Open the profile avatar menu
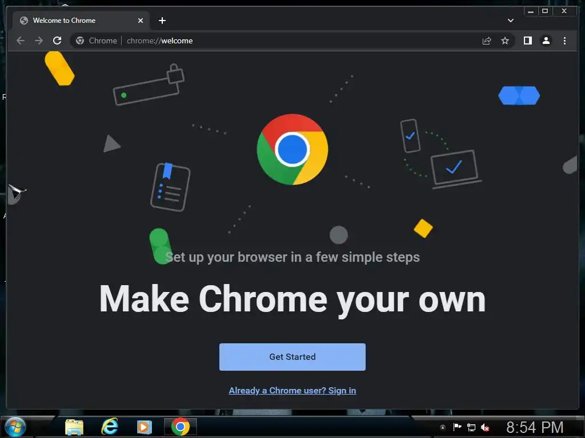The width and height of the screenshot is (585, 438). [x=546, y=40]
